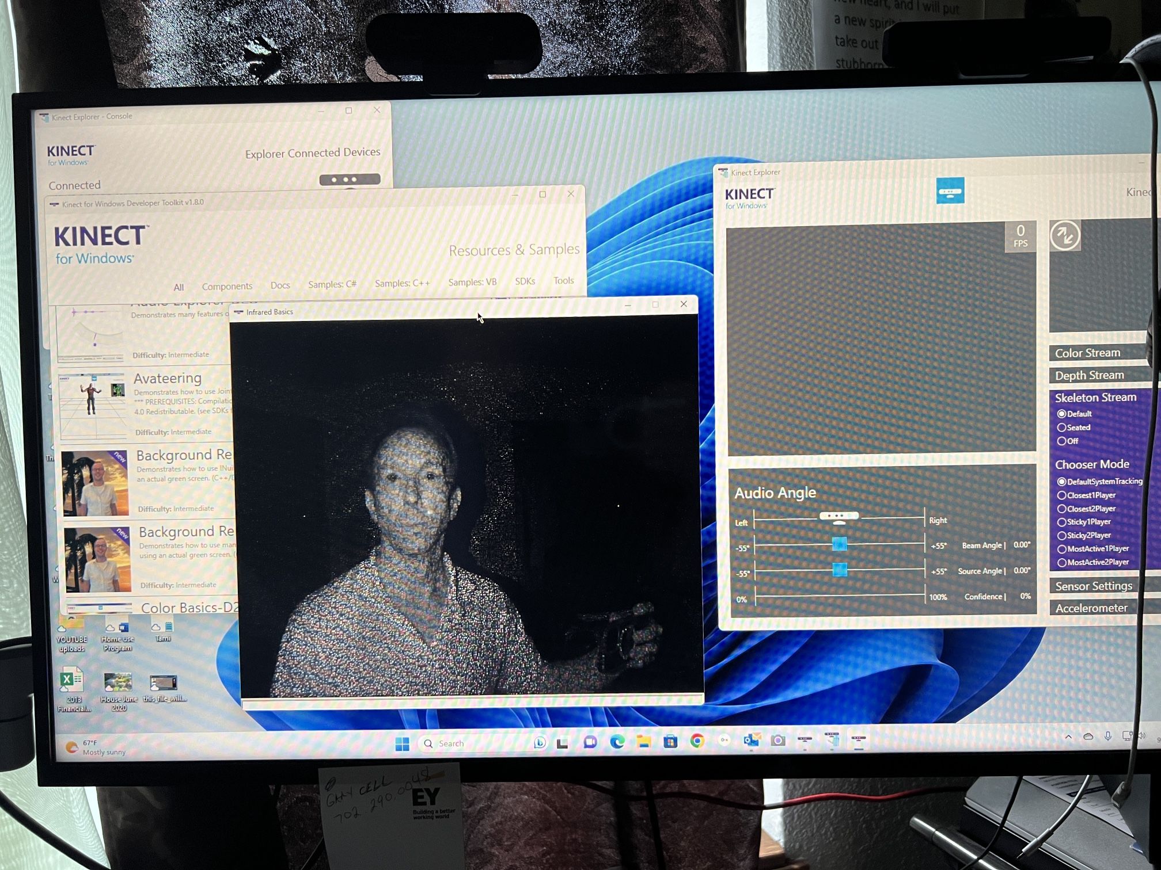The height and width of the screenshot is (870, 1161).
Task: Click the Beam Angle slider handle
Action: (x=839, y=544)
